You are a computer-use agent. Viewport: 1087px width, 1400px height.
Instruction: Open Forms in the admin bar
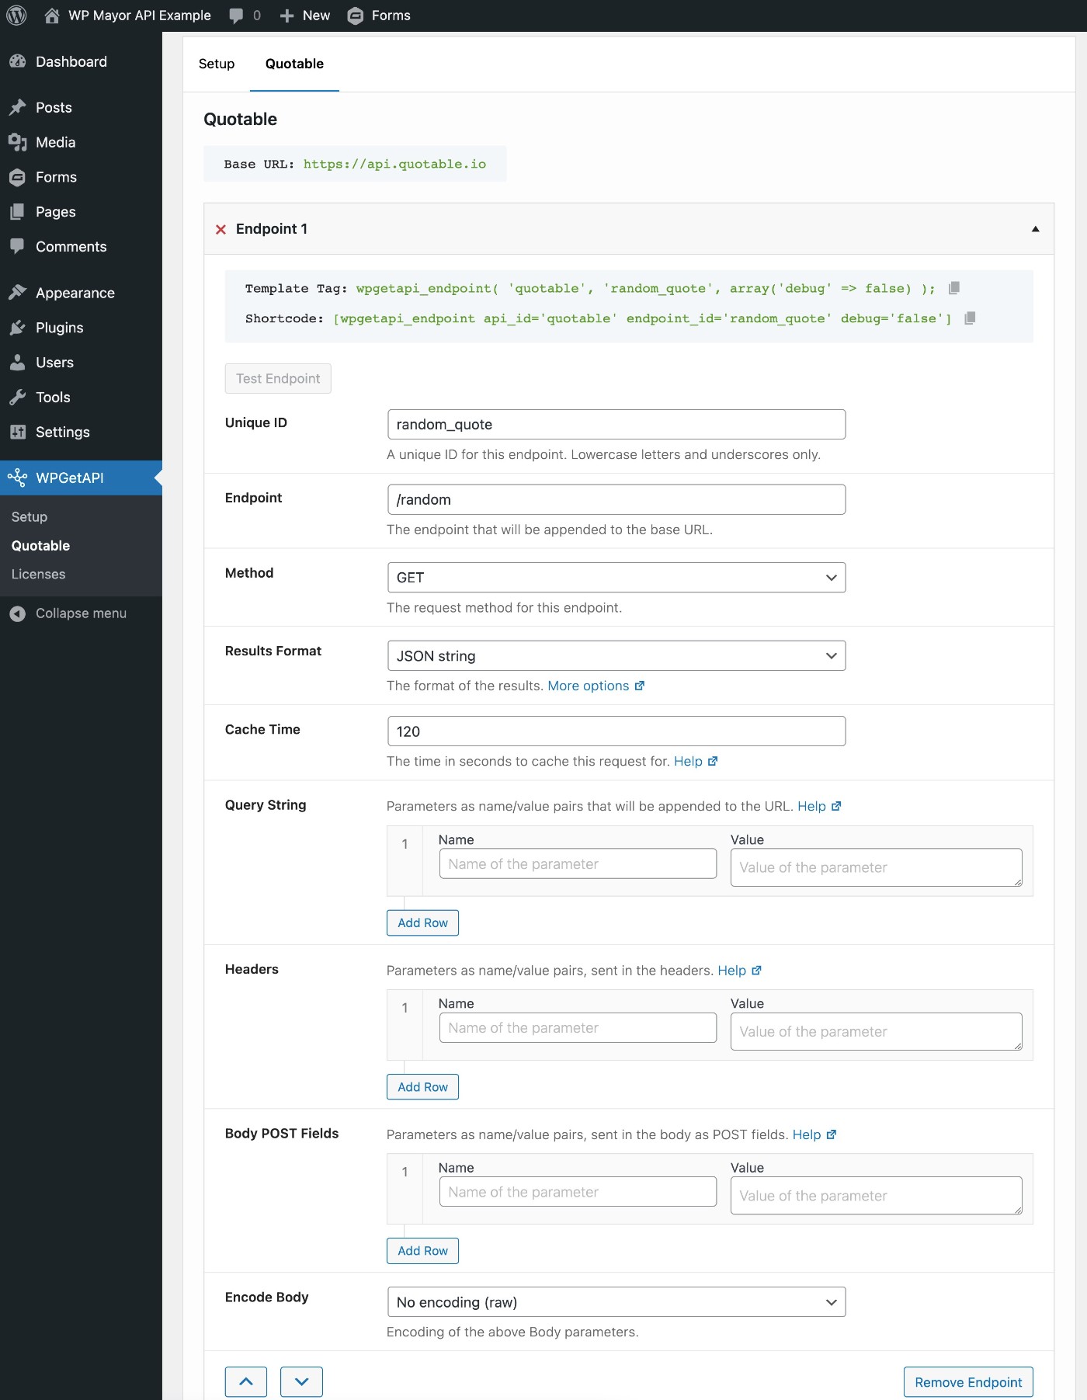(379, 16)
